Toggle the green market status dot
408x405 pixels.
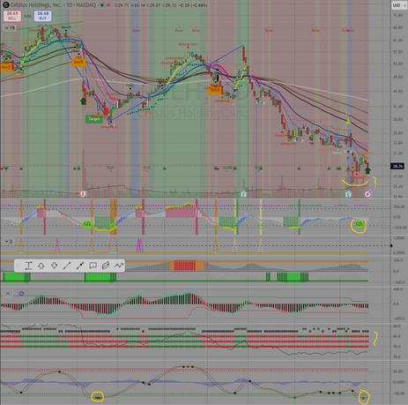pyautogui.click(x=101, y=5)
